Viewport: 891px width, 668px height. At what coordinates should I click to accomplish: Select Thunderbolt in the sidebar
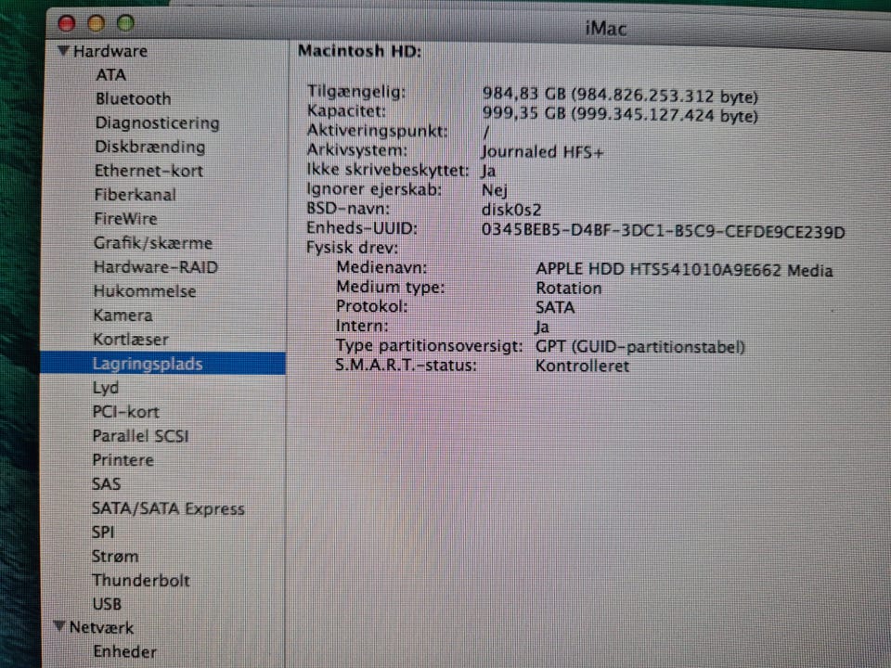140,581
